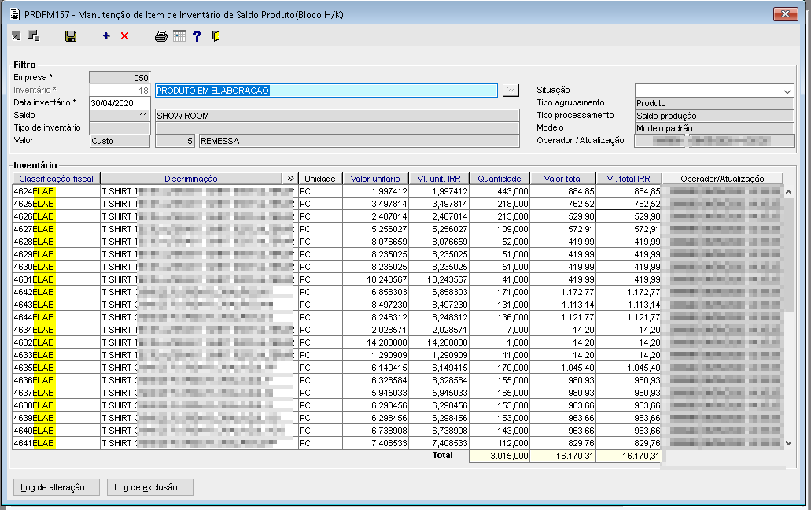This screenshot has width=811, height=510.
Task: Click Operador/Atualização column header
Action: click(x=722, y=179)
